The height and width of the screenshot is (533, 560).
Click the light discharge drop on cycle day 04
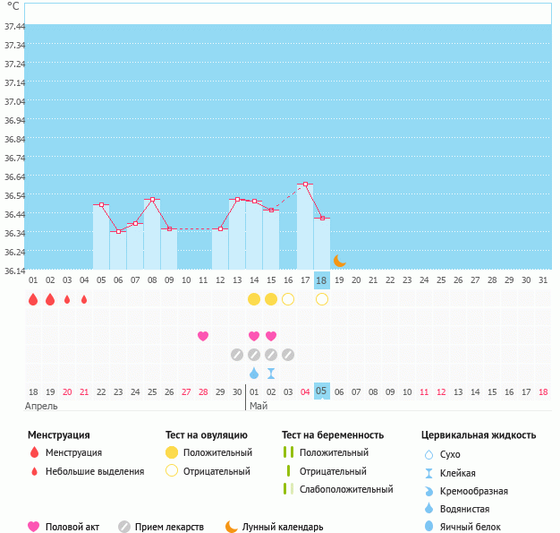(x=84, y=299)
